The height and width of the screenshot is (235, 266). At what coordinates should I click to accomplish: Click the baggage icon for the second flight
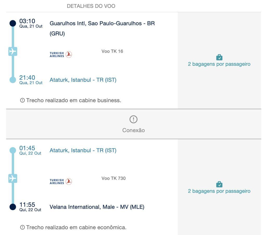(219, 184)
